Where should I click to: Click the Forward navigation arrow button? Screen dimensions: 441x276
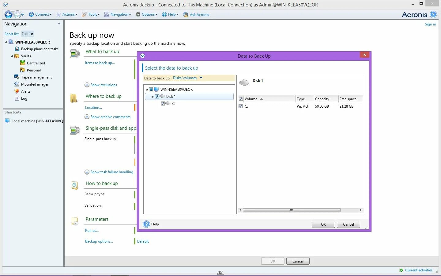click(x=17, y=14)
